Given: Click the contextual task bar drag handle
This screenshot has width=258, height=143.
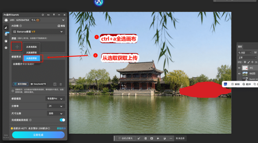Looking at the screenshot, I should 114,138.
